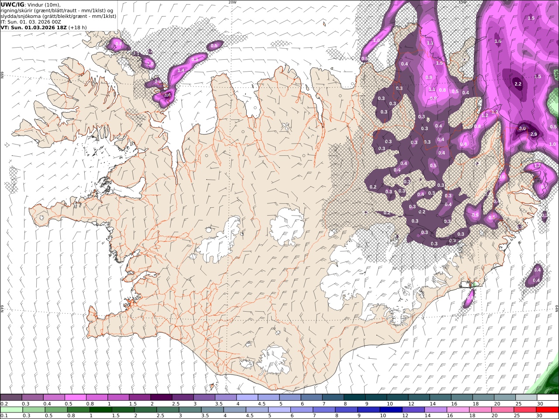Pick the lower legend green swatch labeled 0.5
Screen dimensions: 559x419
56,409
